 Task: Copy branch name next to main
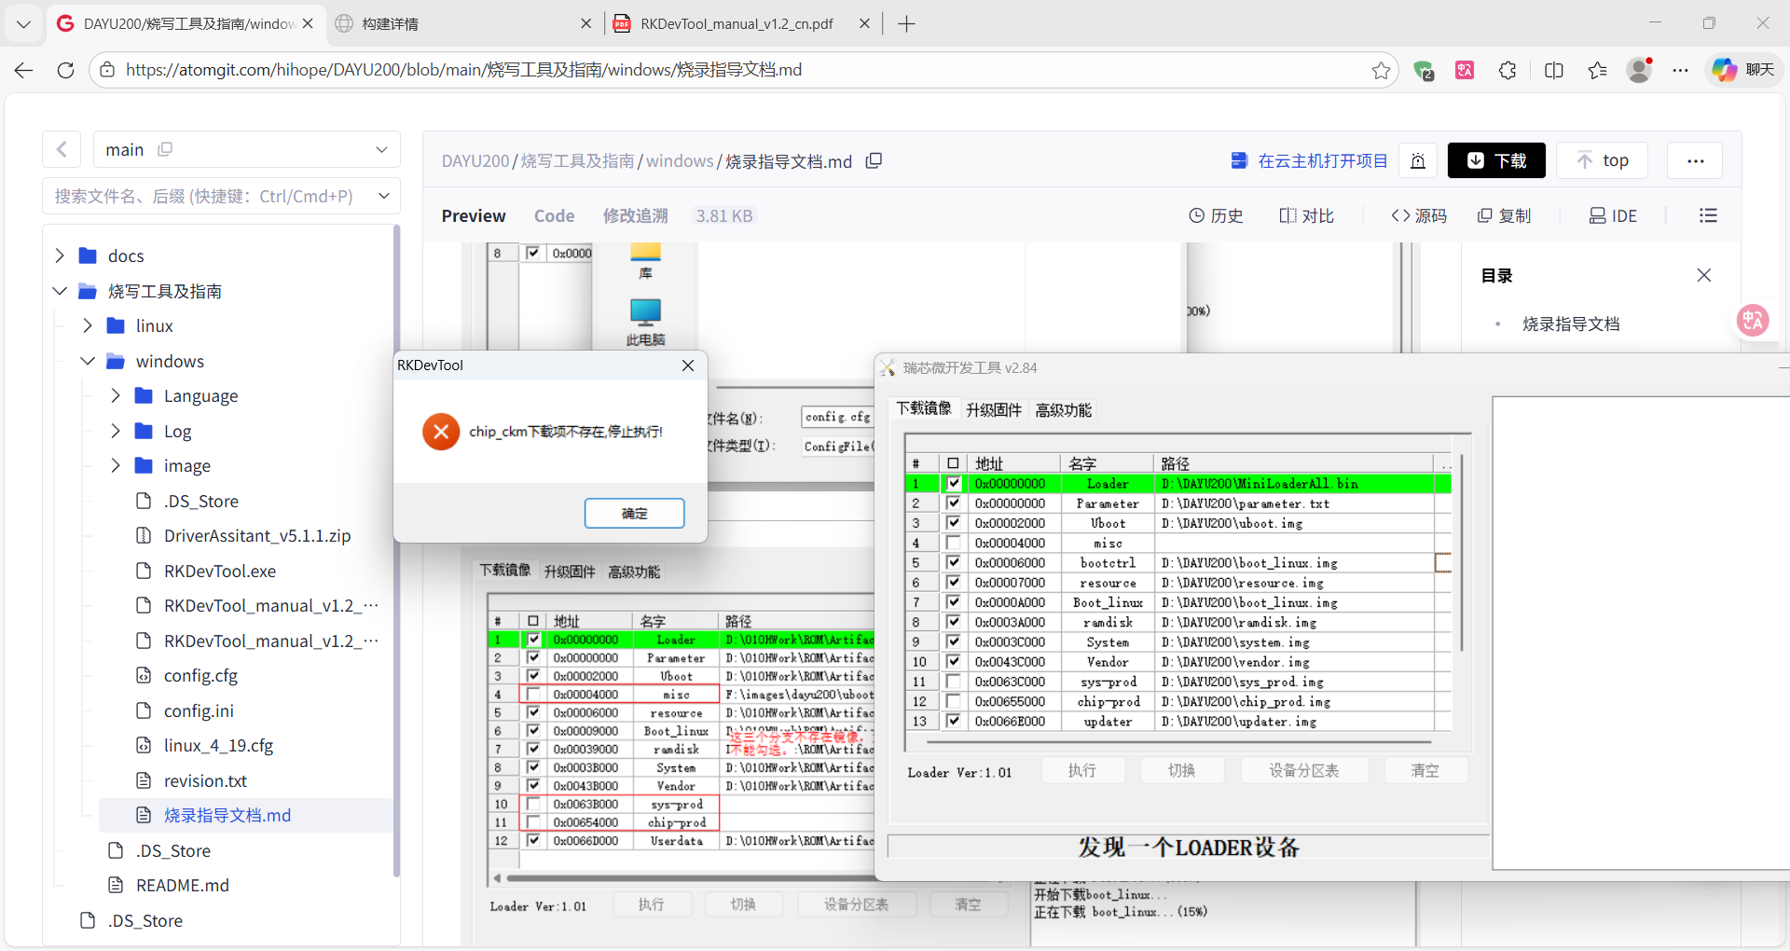tap(165, 149)
